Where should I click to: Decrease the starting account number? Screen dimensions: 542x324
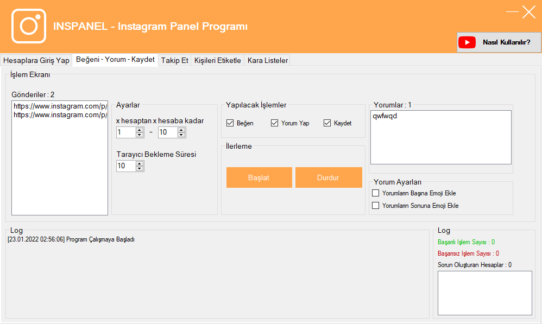tap(140, 135)
